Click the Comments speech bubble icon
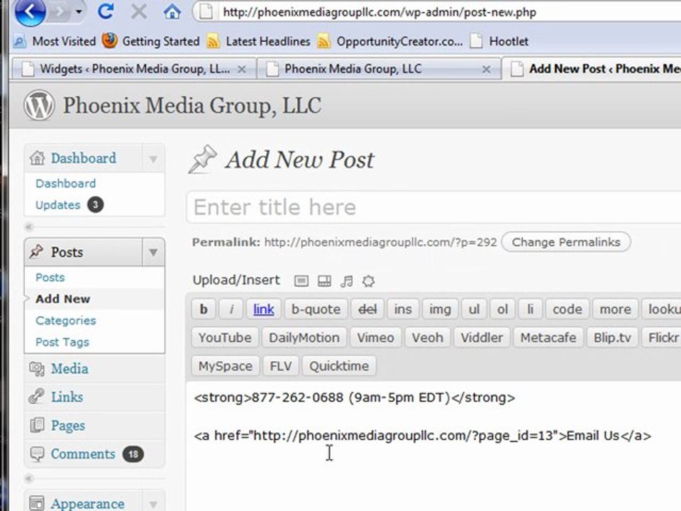 [37, 454]
